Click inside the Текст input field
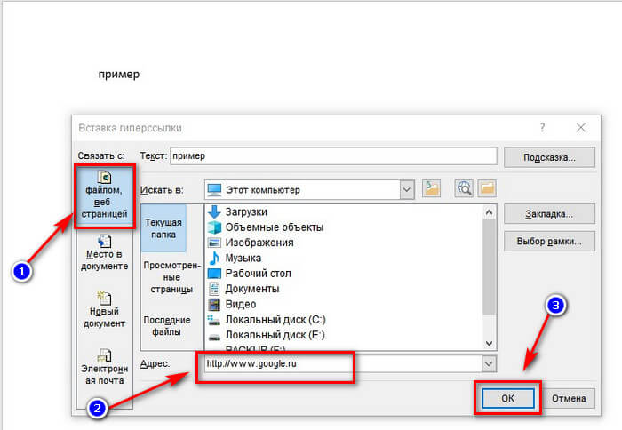Viewport: 622px width, 430px height. pyautogui.click(x=333, y=155)
